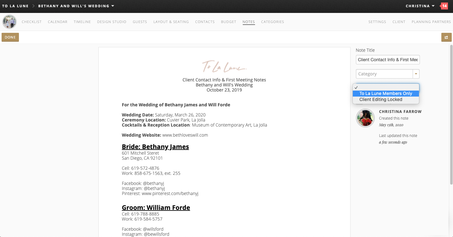Open the Category dropdown

[415, 74]
